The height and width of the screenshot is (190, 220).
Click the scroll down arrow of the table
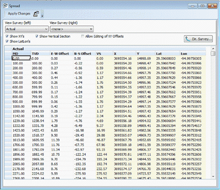(x=213, y=176)
